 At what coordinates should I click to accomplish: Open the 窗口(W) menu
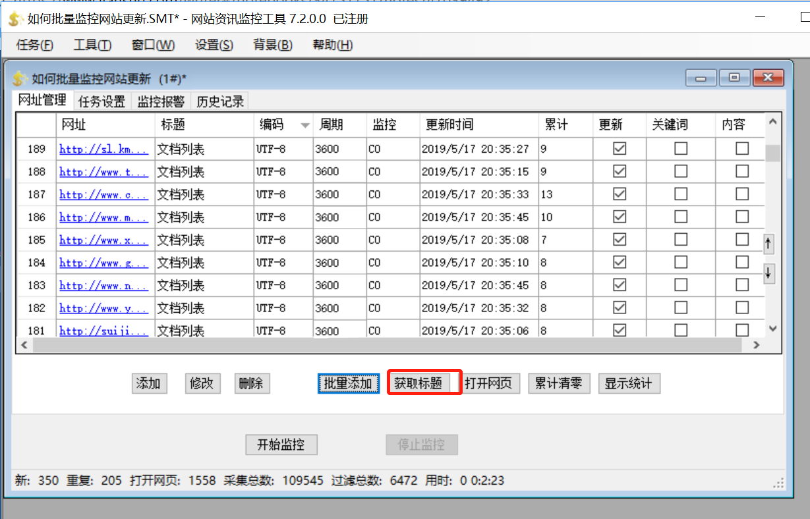pyautogui.click(x=153, y=45)
